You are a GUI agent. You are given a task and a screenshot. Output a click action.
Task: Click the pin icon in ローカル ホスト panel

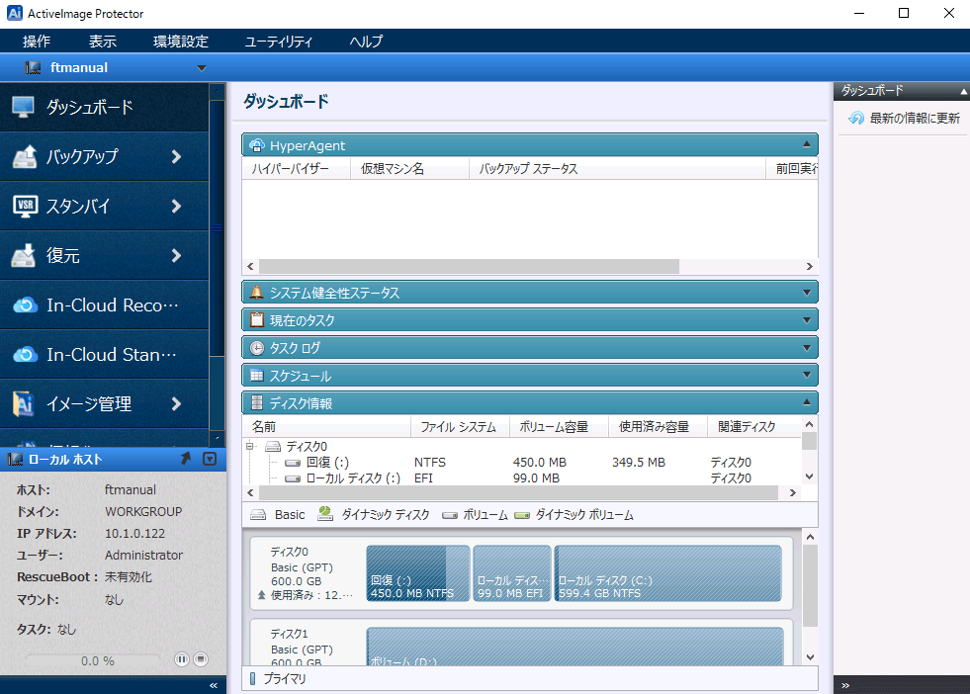coord(185,459)
